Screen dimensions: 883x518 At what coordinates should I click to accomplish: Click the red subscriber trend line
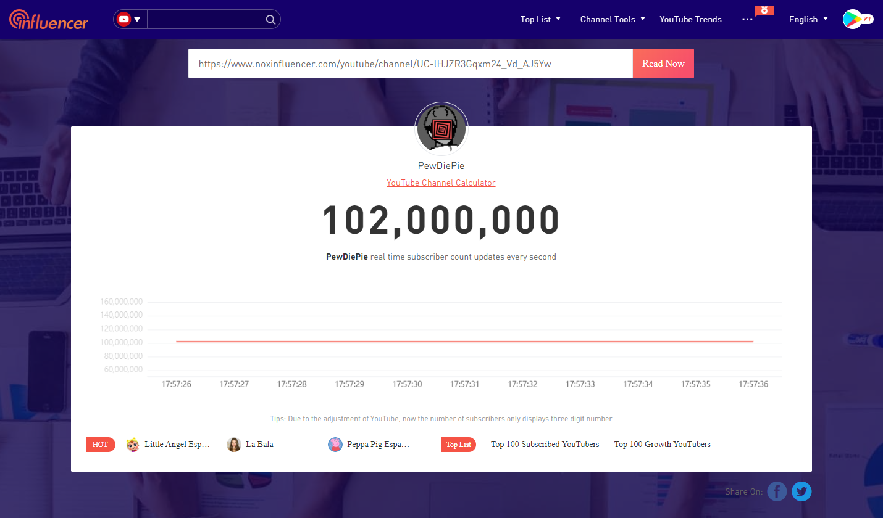pyautogui.click(x=464, y=341)
